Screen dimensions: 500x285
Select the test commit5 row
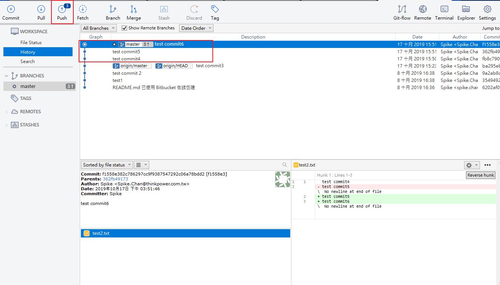[x=290, y=51]
